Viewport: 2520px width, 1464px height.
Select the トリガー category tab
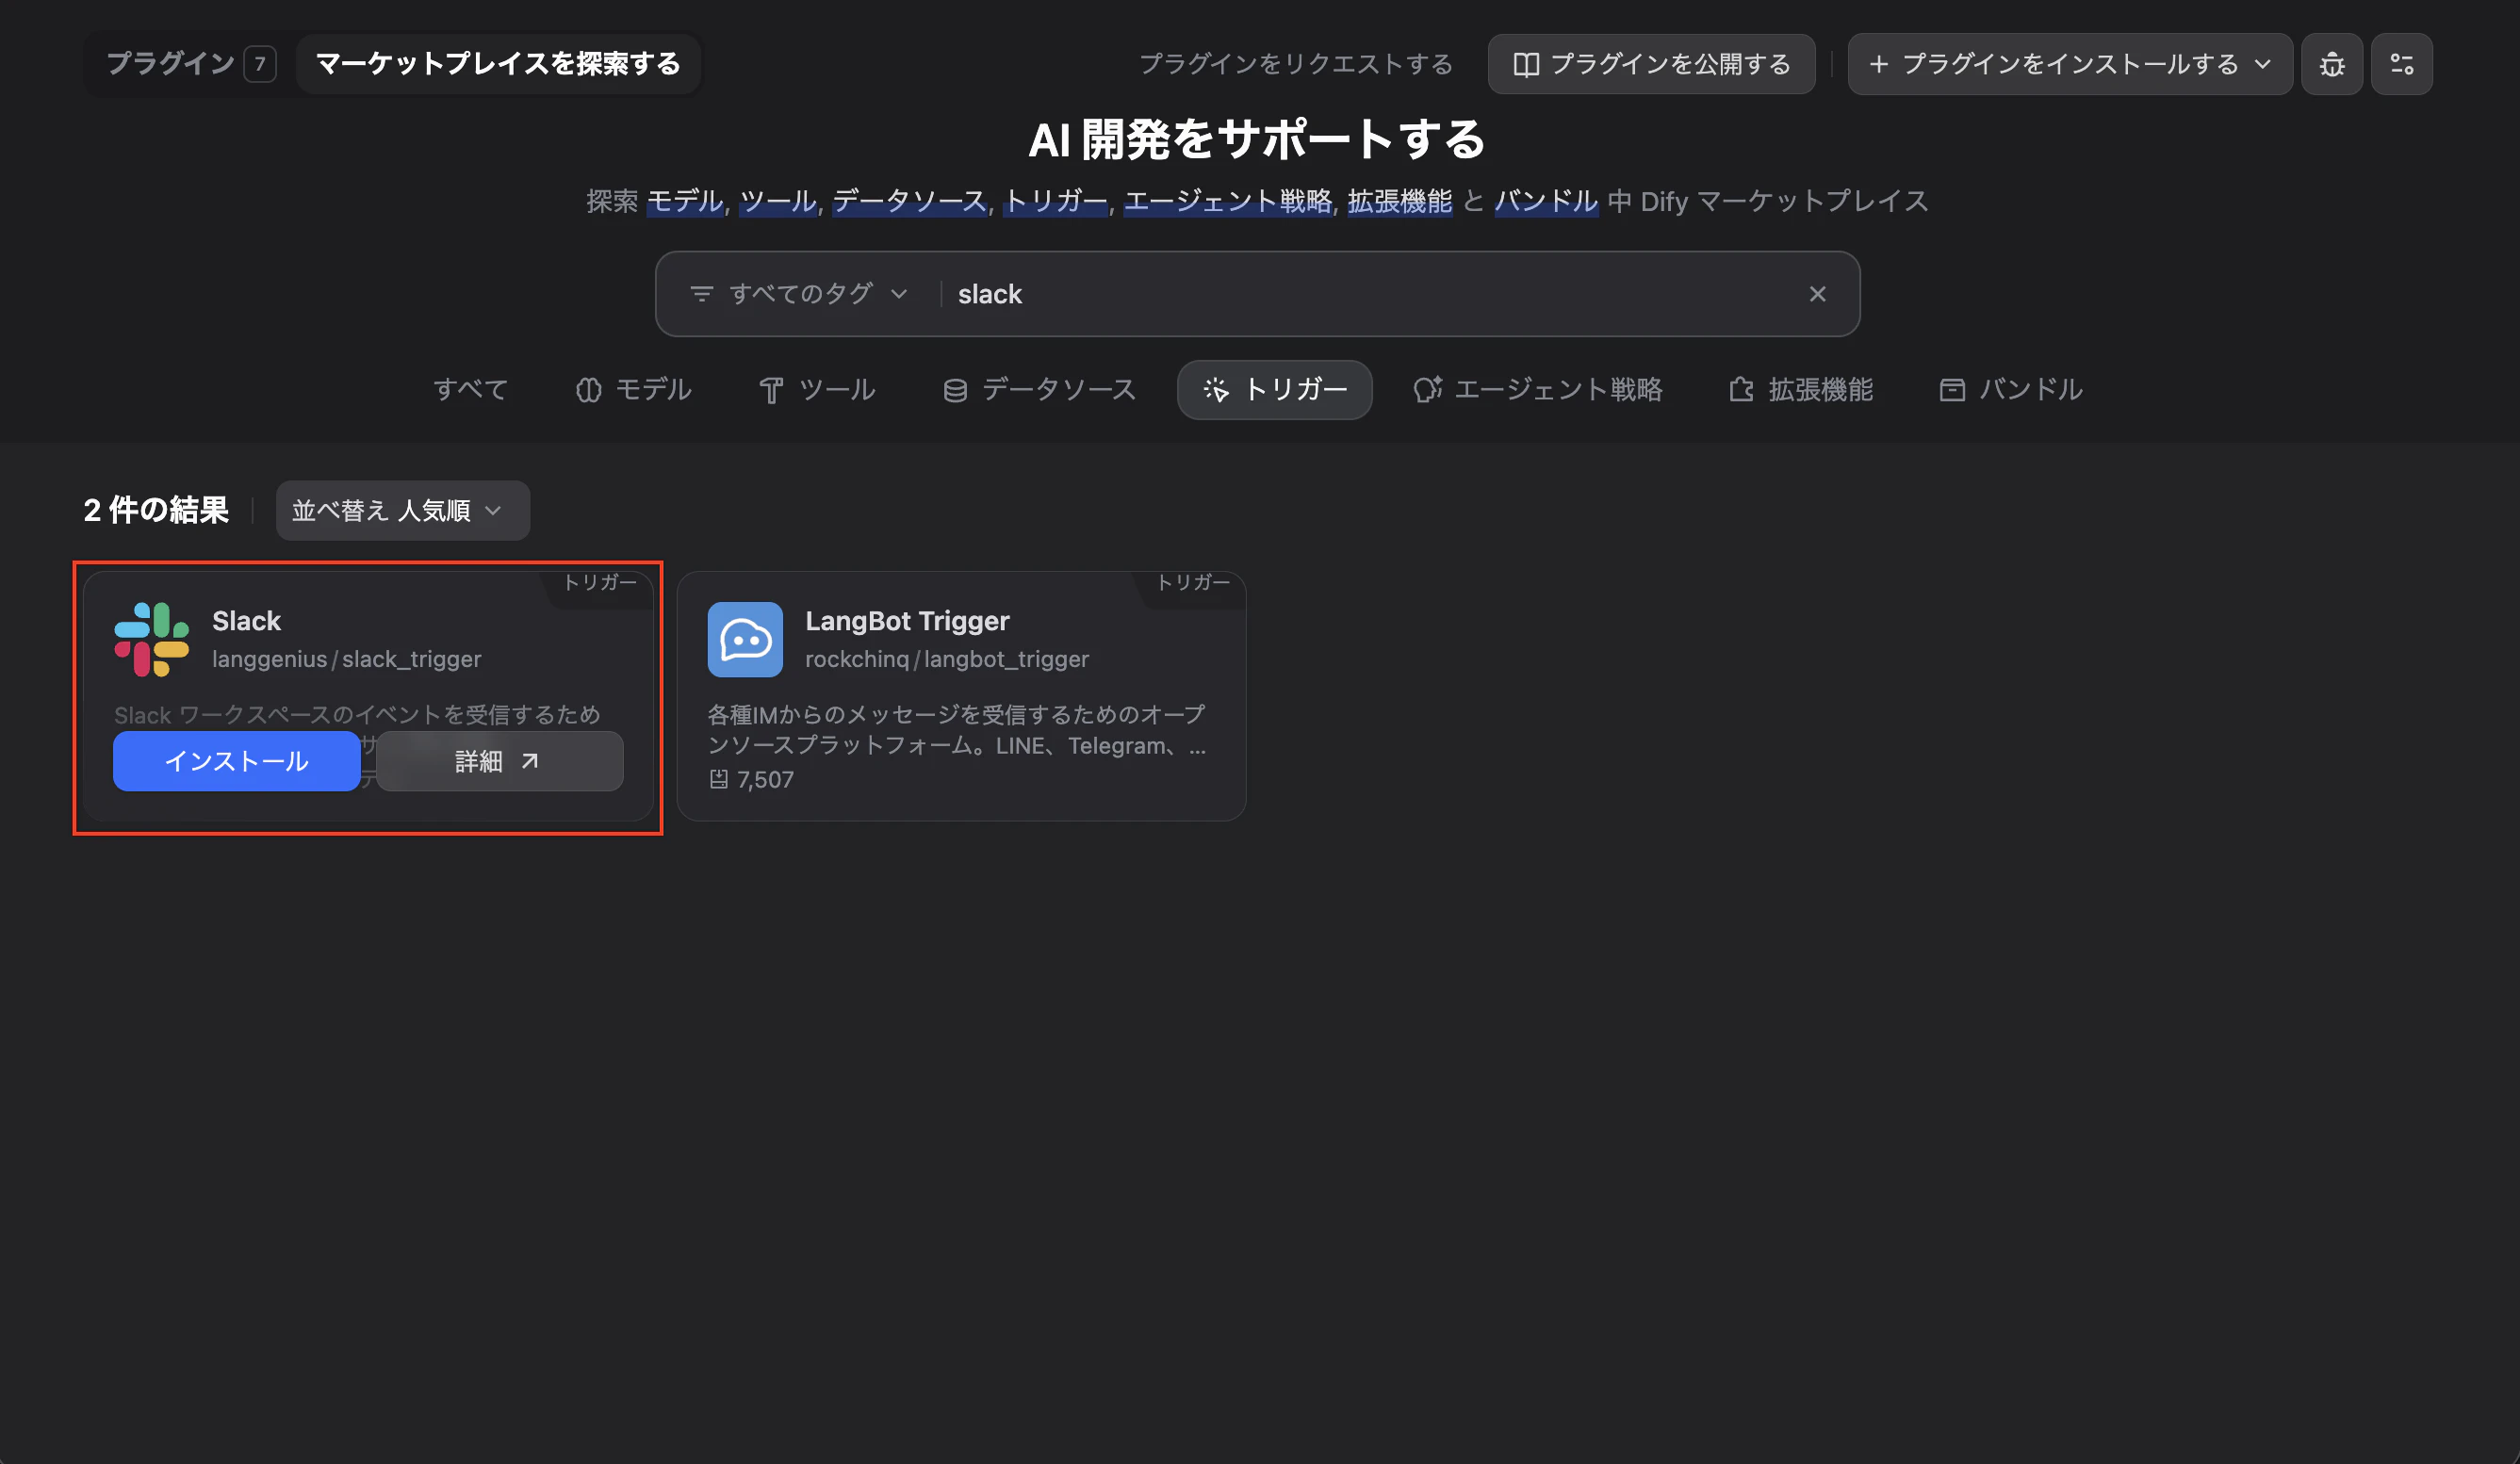click(x=1275, y=390)
